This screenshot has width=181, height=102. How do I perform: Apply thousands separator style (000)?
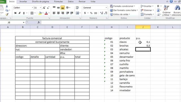coord(96,13)
